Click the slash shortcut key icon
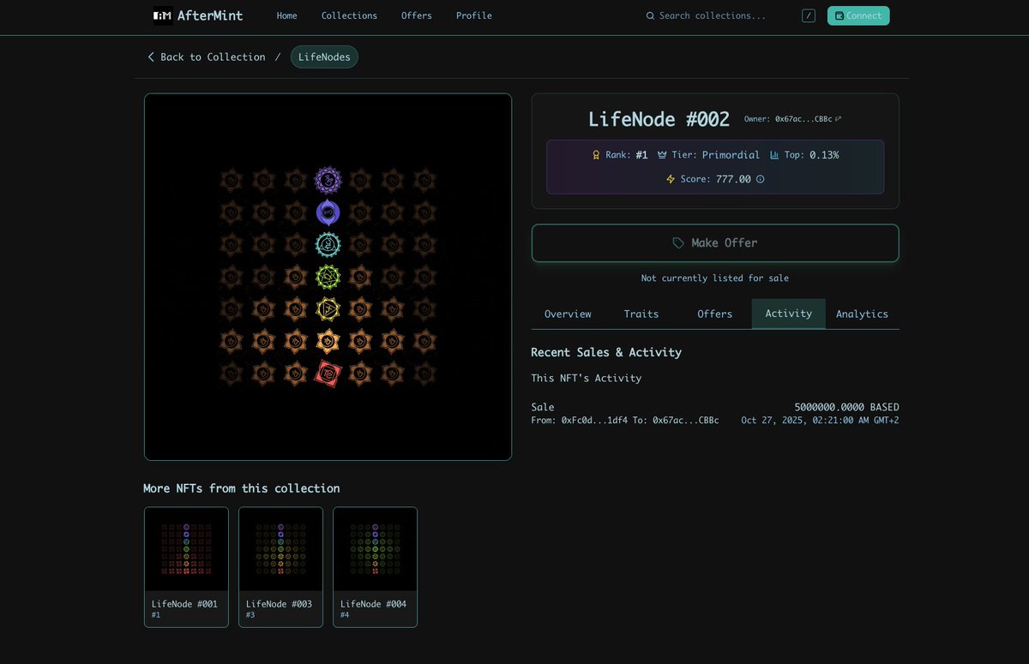Viewport: 1029px width, 664px height. click(x=809, y=15)
